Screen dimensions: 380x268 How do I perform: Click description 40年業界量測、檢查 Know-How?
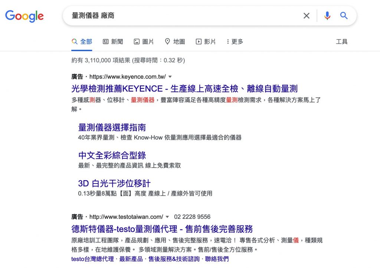pyautogui.click(x=160, y=138)
